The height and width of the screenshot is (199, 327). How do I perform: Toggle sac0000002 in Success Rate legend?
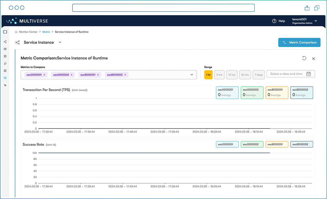click(x=252, y=144)
